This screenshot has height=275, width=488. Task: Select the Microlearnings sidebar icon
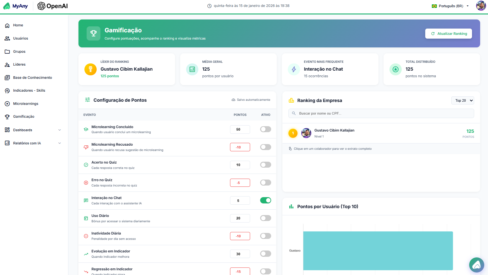pyautogui.click(x=7, y=104)
